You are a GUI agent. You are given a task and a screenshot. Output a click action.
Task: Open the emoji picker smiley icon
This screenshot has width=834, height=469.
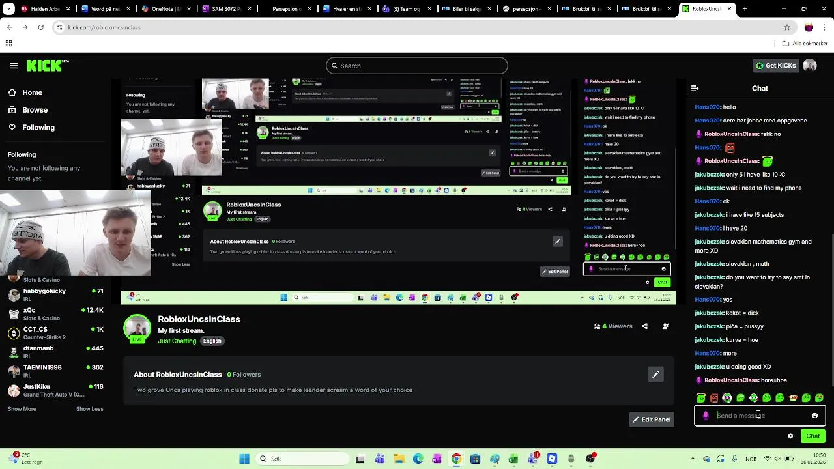[x=814, y=416]
